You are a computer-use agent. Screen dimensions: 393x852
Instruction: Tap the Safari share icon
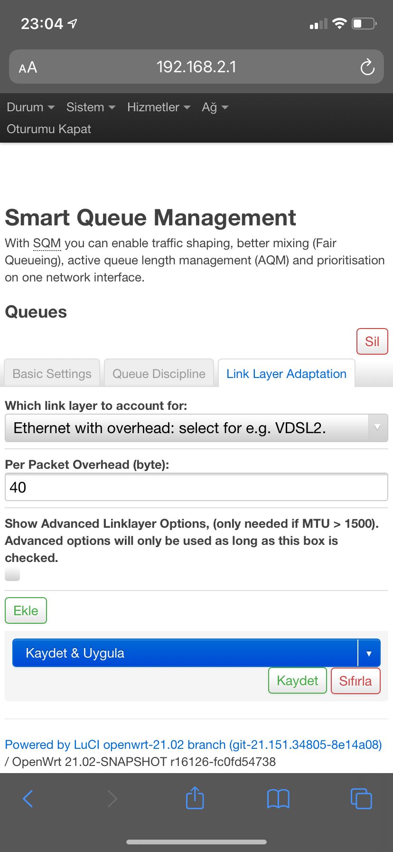(x=195, y=797)
